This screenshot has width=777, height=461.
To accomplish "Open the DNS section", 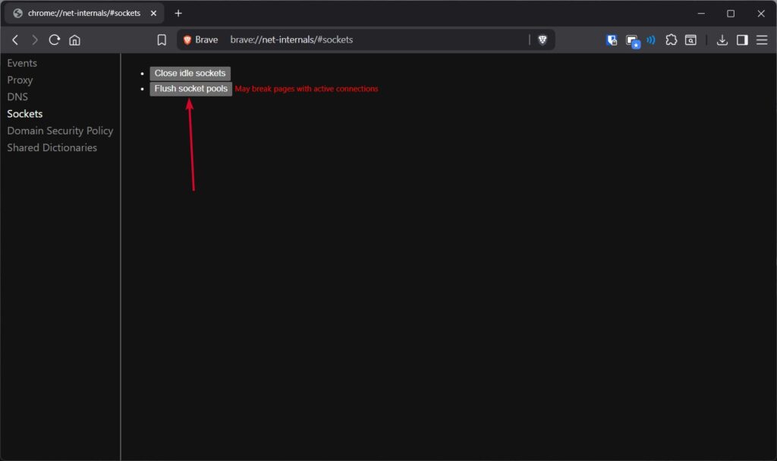I will tap(17, 96).
